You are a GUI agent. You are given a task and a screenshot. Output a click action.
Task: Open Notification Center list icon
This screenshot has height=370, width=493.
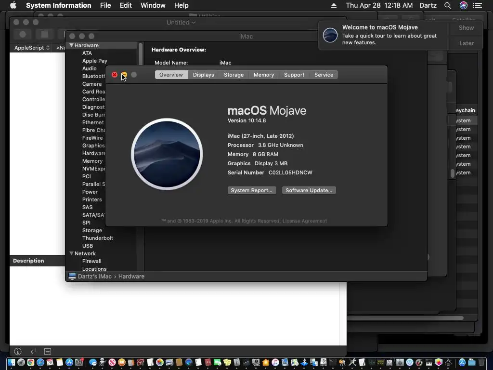(478, 5)
